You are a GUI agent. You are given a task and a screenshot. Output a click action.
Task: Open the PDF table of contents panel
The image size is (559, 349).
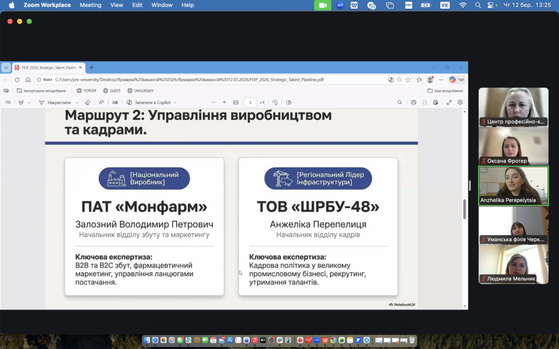[x=8, y=102]
